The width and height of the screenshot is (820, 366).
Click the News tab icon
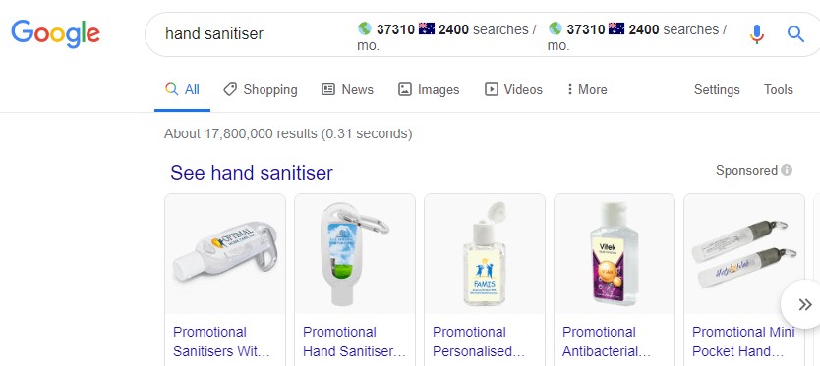tap(327, 90)
